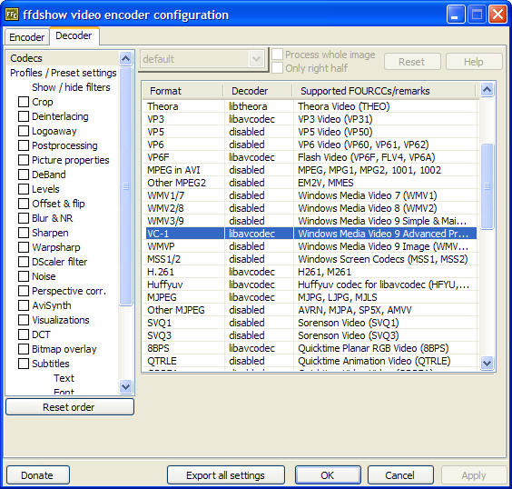Switch to the Encoder tab
Image resolution: width=512 pixels, height=489 pixels.
point(26,37)
